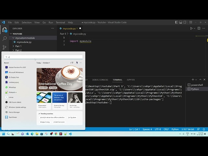Image resolution: width=208 pixels, height=156 pixels.
Task: Open the Source Control view icon
Action: pos(5,47)
